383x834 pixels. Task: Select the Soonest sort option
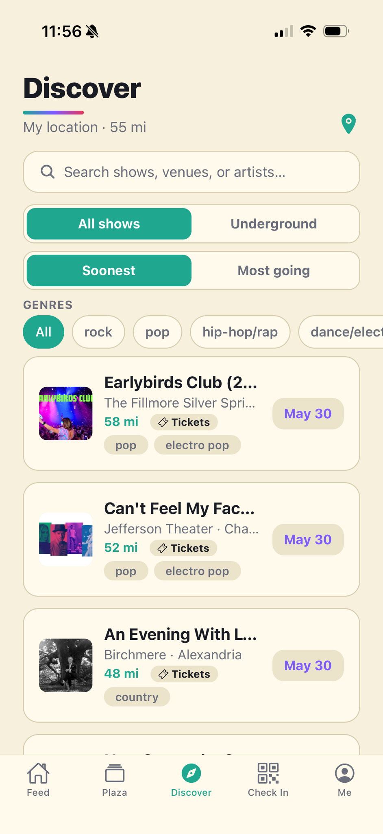pyautogui.click(x=109, y=271)
